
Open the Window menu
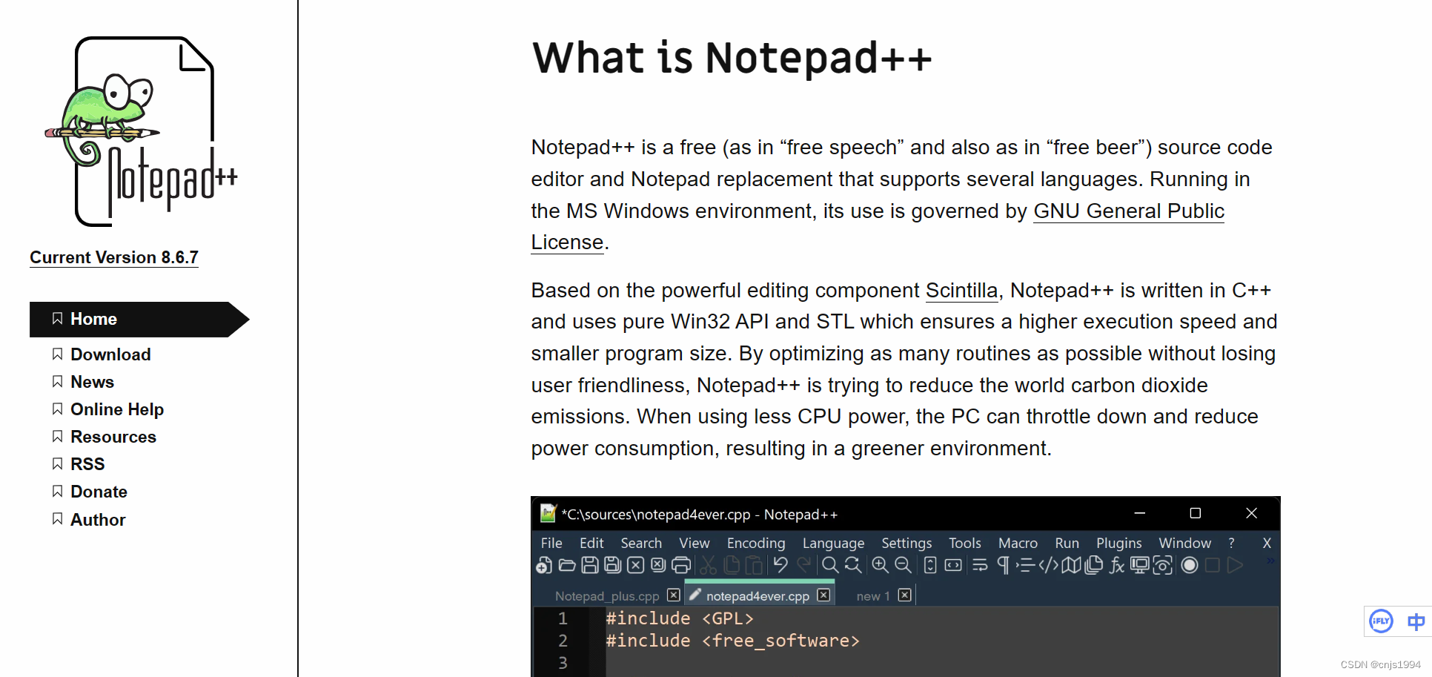coord(1185,543)
